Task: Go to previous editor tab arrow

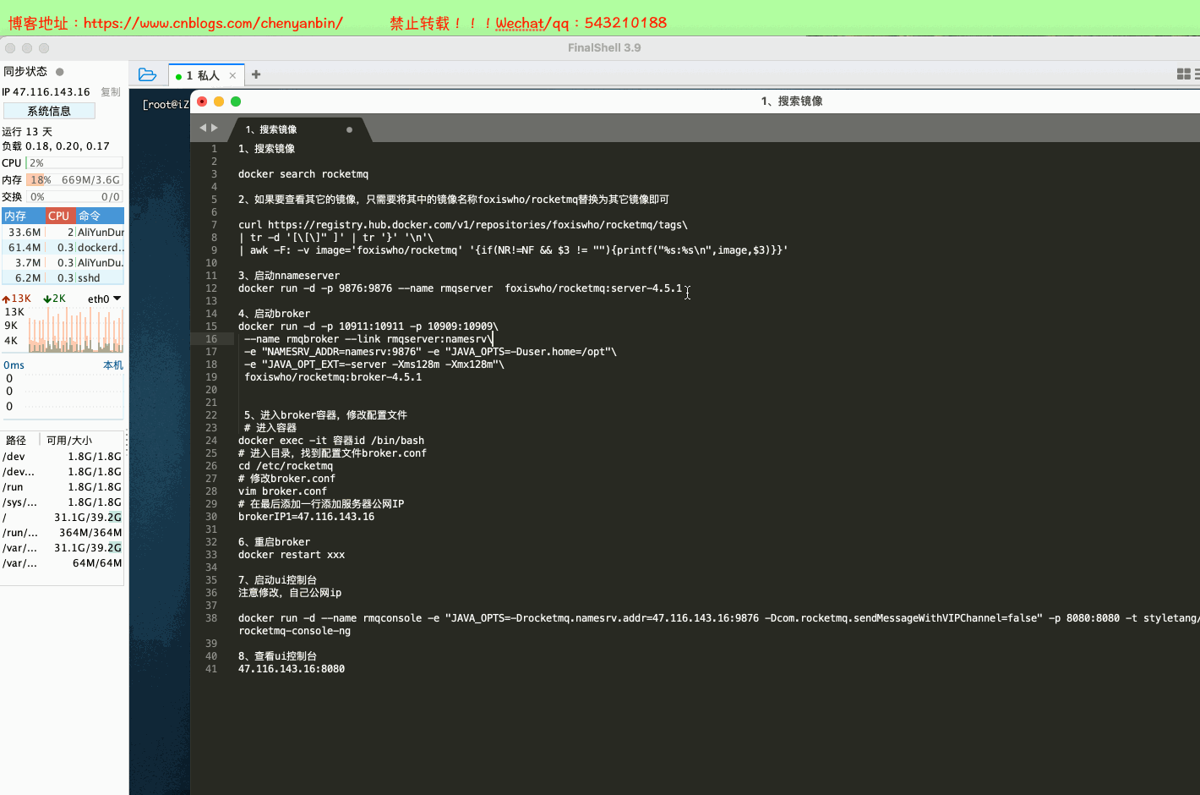Action: [x=203, y=129]
